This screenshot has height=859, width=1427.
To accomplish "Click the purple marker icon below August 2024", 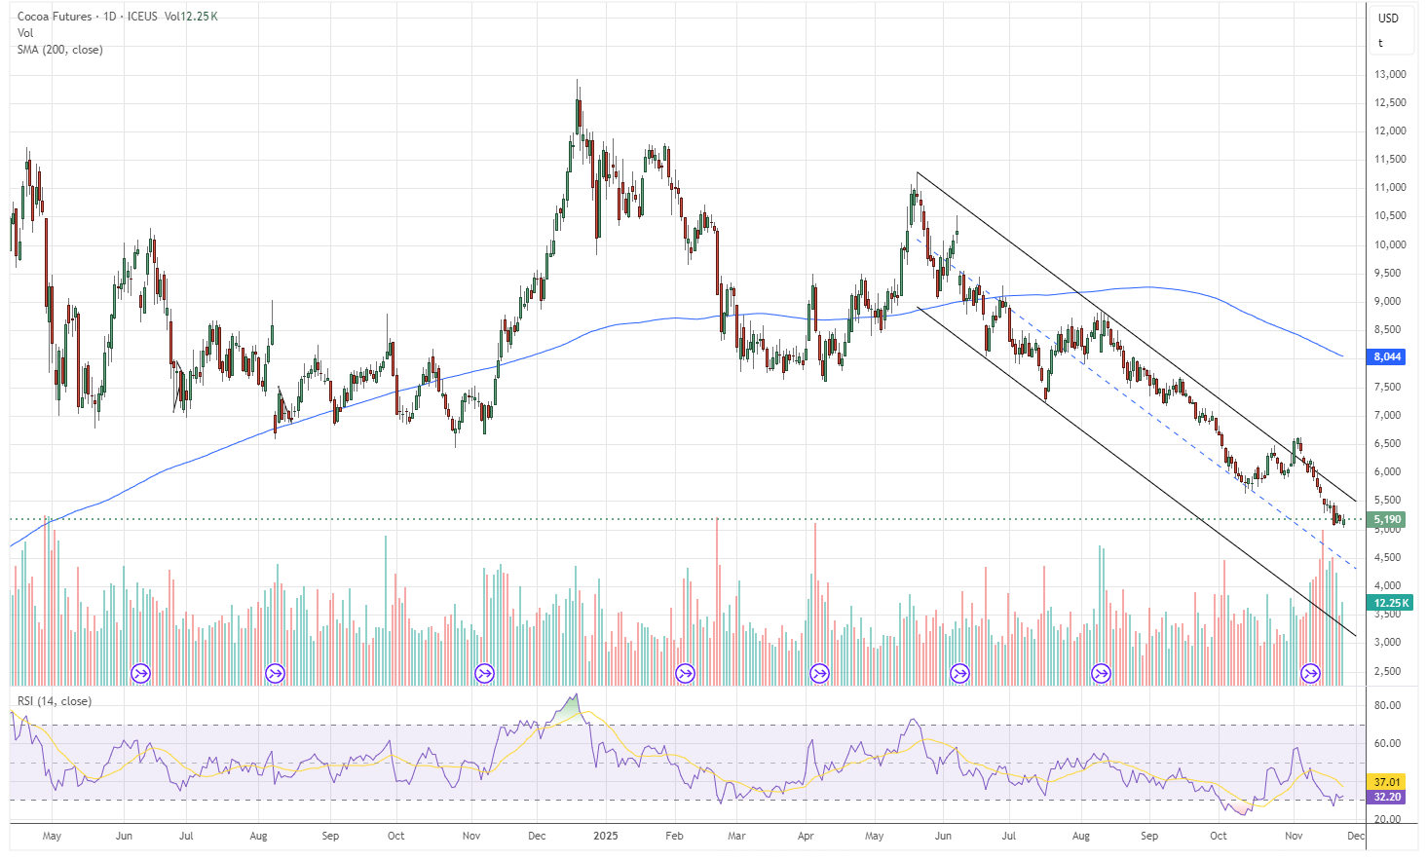I will point(274,671).
